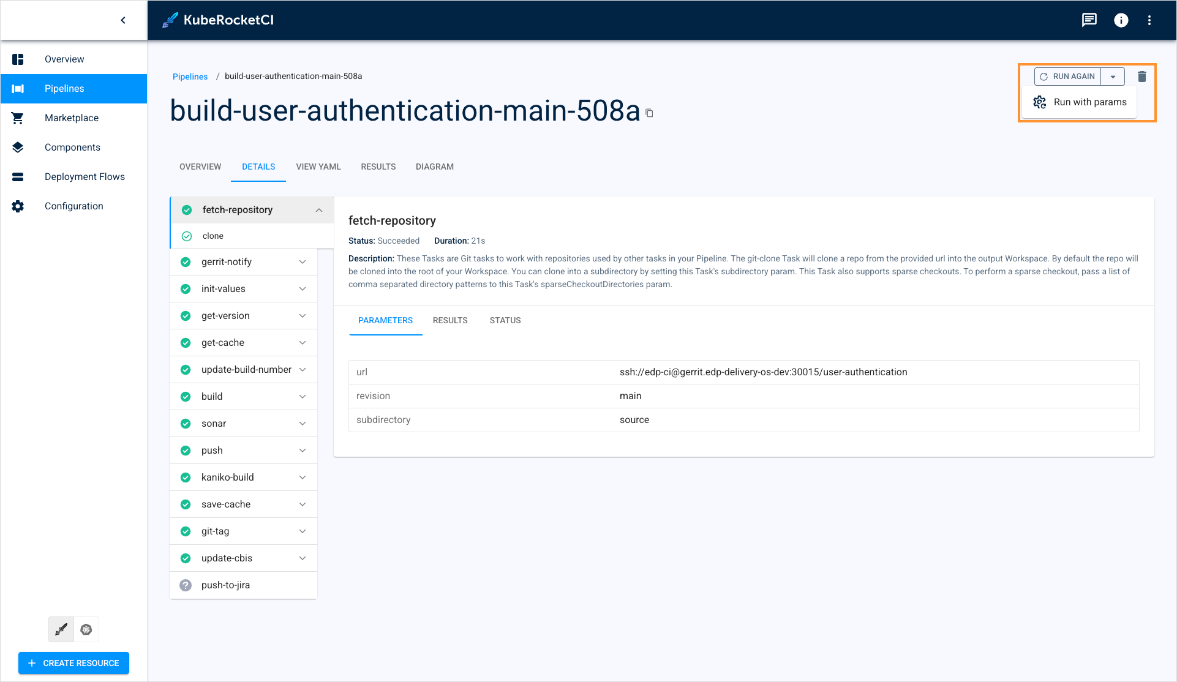
Task: Switch to the VIEW YAML tab
Action: (x=318, y=167)
